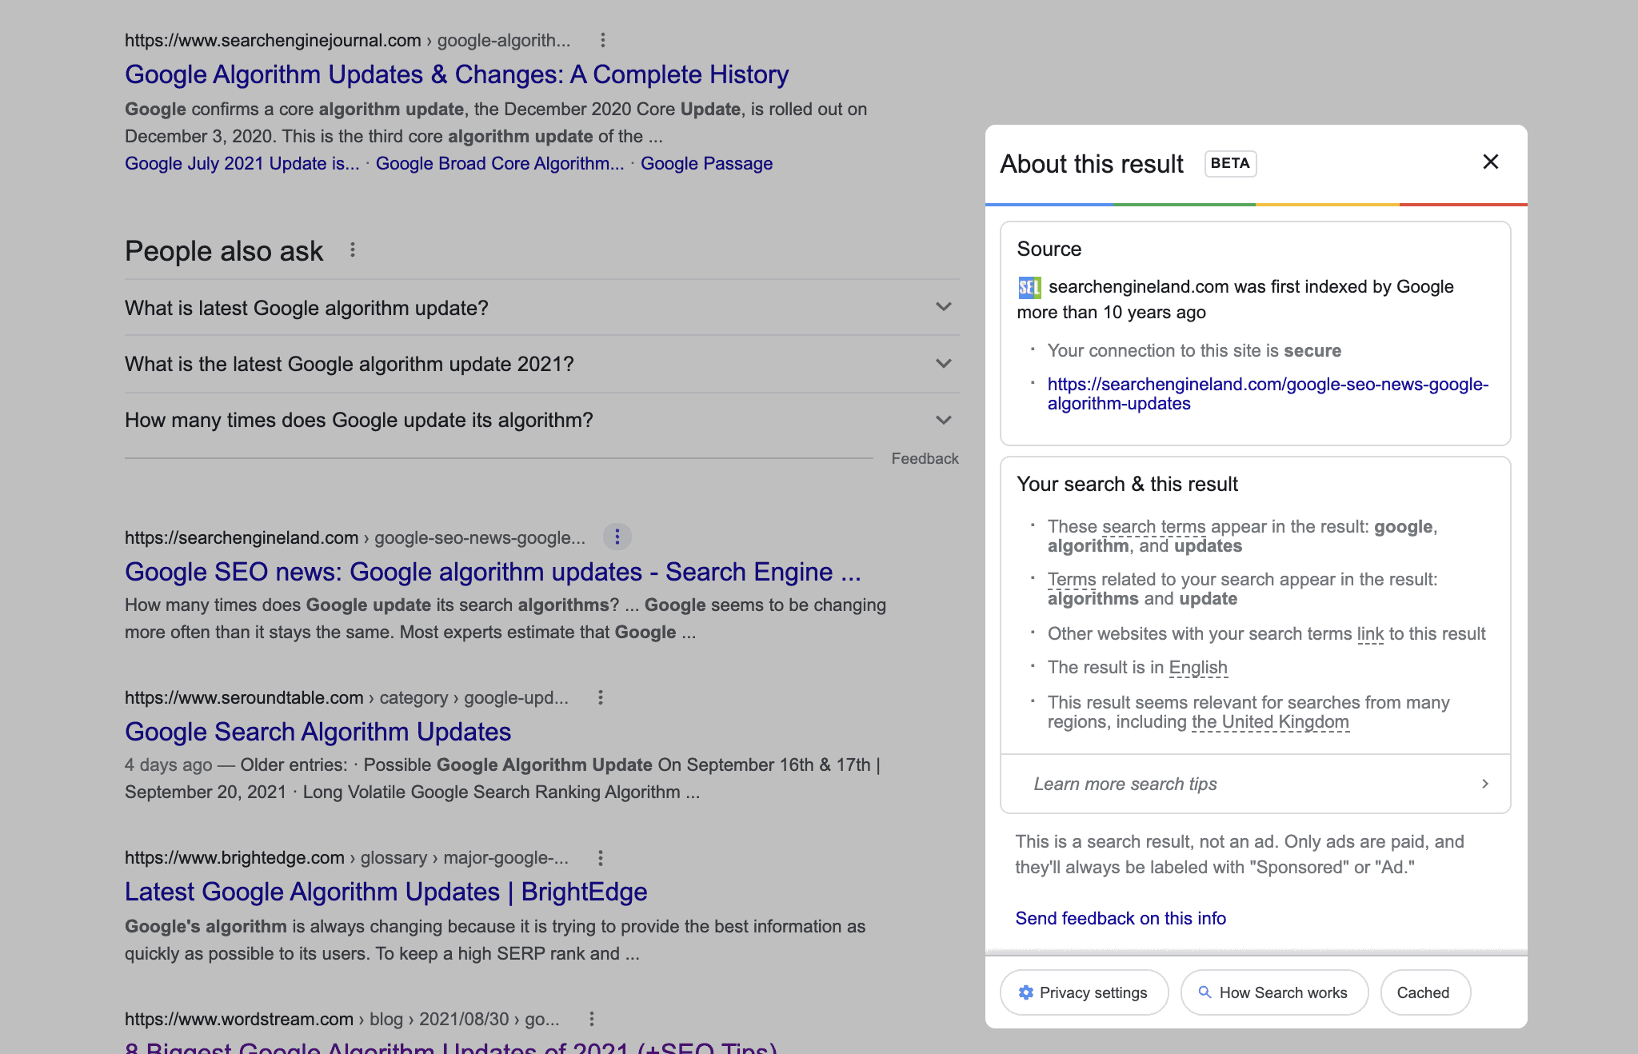The image size is (1638, 1054).
Task: Open Learn more search tips arrow
Action: click(x=1485, y=784)
